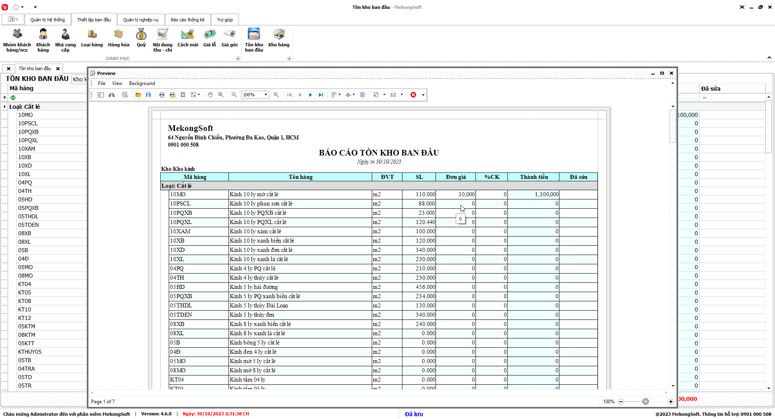The height and width of the screenshot is (419, 775).
Task: Click the Save document icon in Preview
Action: coord(149,95)
